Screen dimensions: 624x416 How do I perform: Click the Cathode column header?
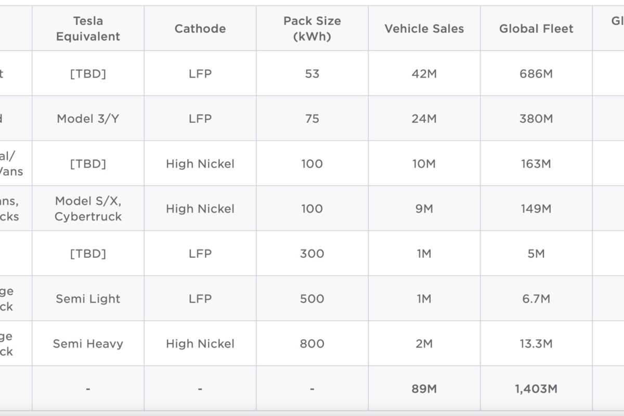click(200, 29)
